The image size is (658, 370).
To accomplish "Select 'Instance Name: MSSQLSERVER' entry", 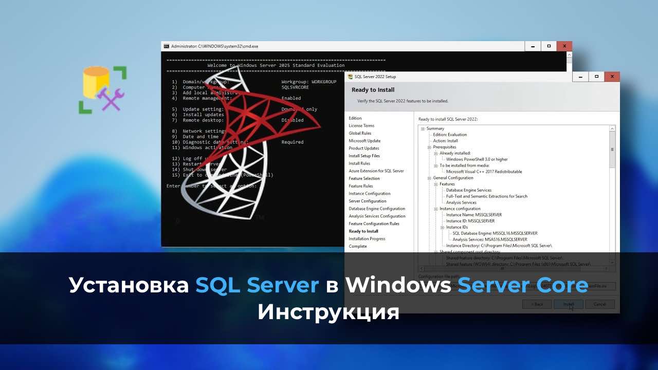I will (474, 215).
